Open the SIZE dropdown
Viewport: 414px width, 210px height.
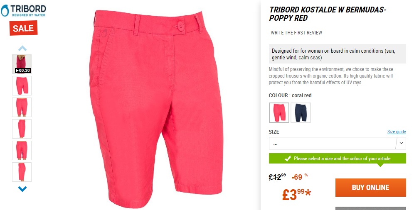[x=338, y=143]
